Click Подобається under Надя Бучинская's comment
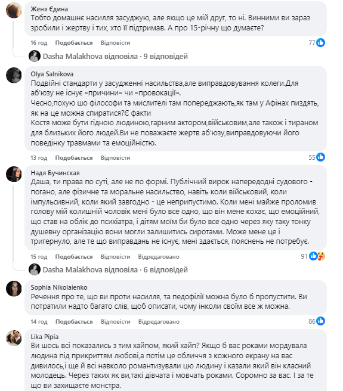This screenshot has width=343, height=391. click(74, 257)
